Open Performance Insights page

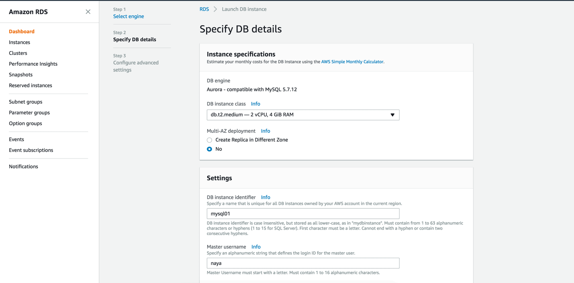click(x=33, y=64)
